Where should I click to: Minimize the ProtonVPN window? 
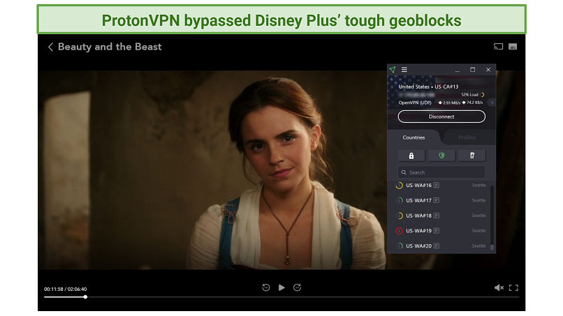457,70
